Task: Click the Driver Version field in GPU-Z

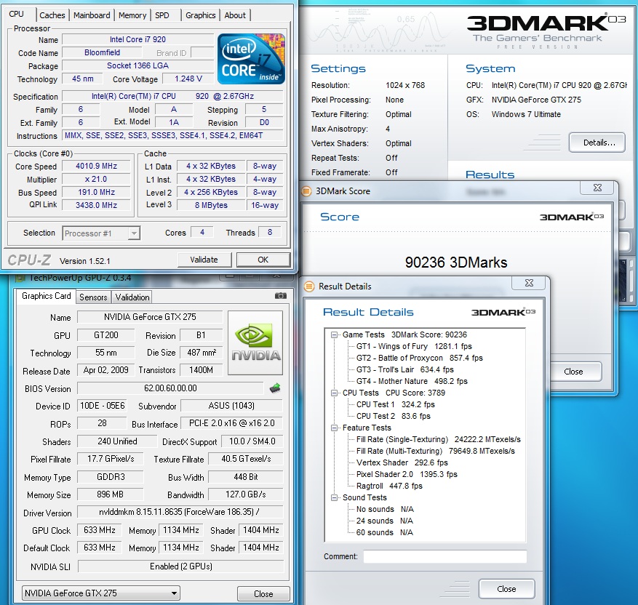Action: [x=180, y=512]
